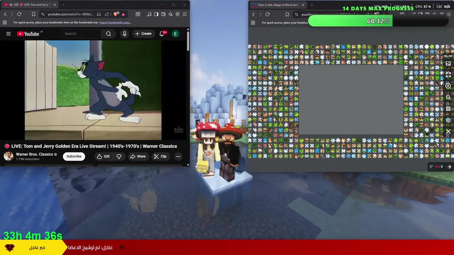Close the Tom and Jerry tab

pyautogui.click(x=54, y=5)
